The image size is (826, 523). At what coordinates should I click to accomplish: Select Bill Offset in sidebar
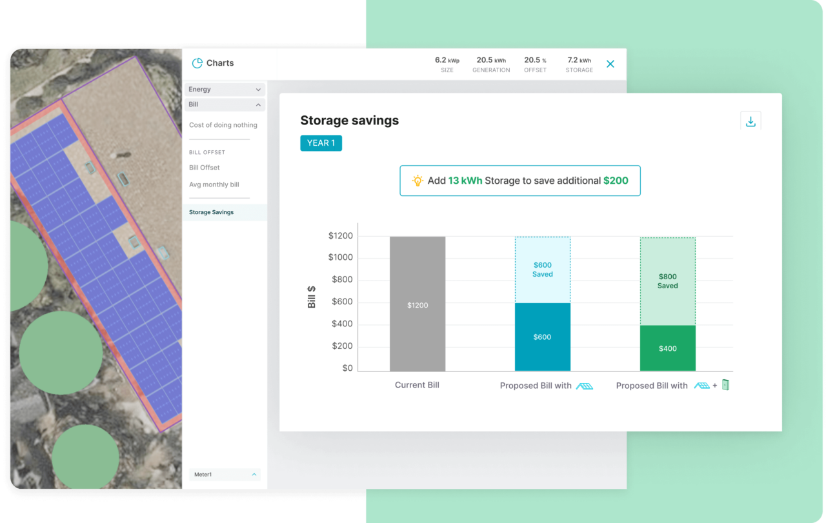[x=205, y=168]
